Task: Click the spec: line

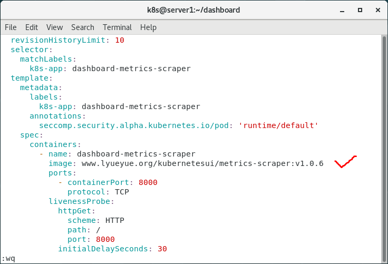Action: click(32, 135)
